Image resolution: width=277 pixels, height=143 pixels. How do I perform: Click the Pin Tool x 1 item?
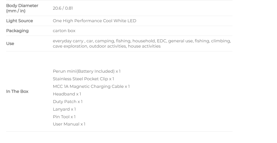click(64, 117)
